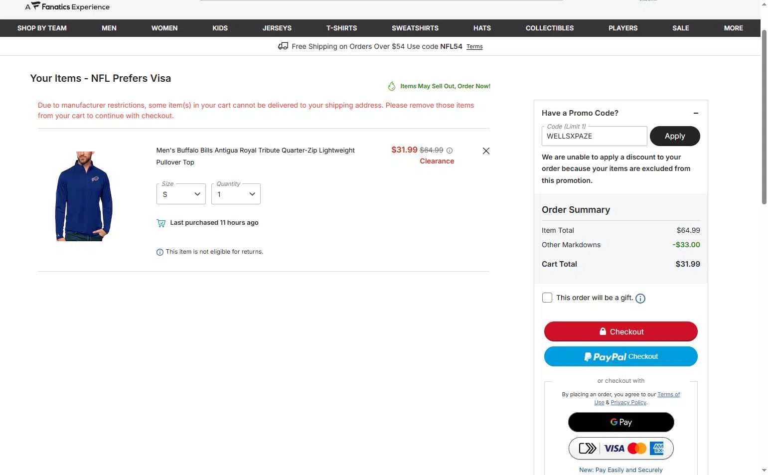Click the Order Summary heading
This screenshot has width=768, height=475.
coord(576,210)
